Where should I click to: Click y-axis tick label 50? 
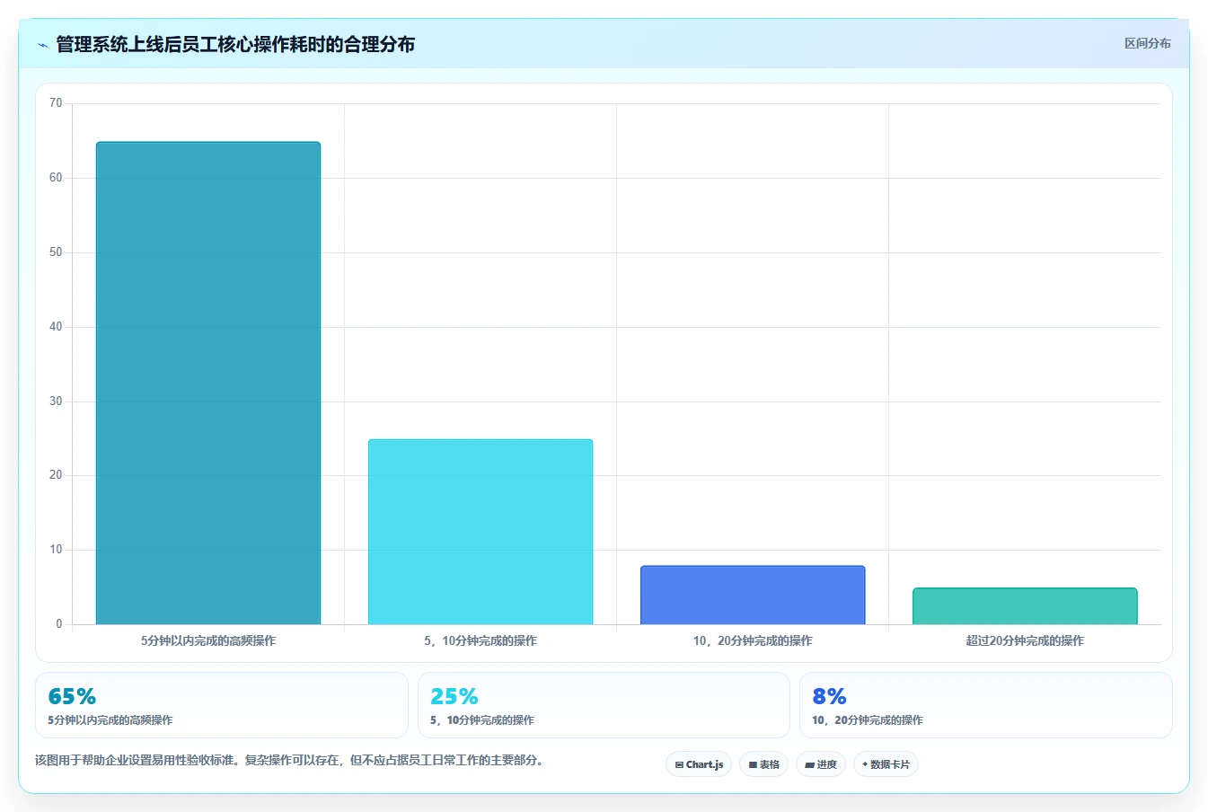pyautogui.click(x=56, y=252)
